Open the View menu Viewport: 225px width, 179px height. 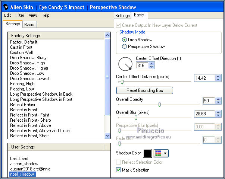(33, 15)
